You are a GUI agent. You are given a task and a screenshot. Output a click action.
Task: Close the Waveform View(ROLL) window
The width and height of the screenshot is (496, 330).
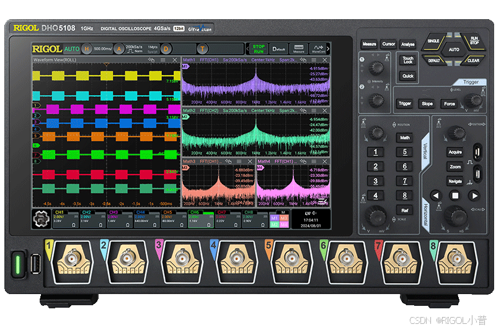[175, 59]
